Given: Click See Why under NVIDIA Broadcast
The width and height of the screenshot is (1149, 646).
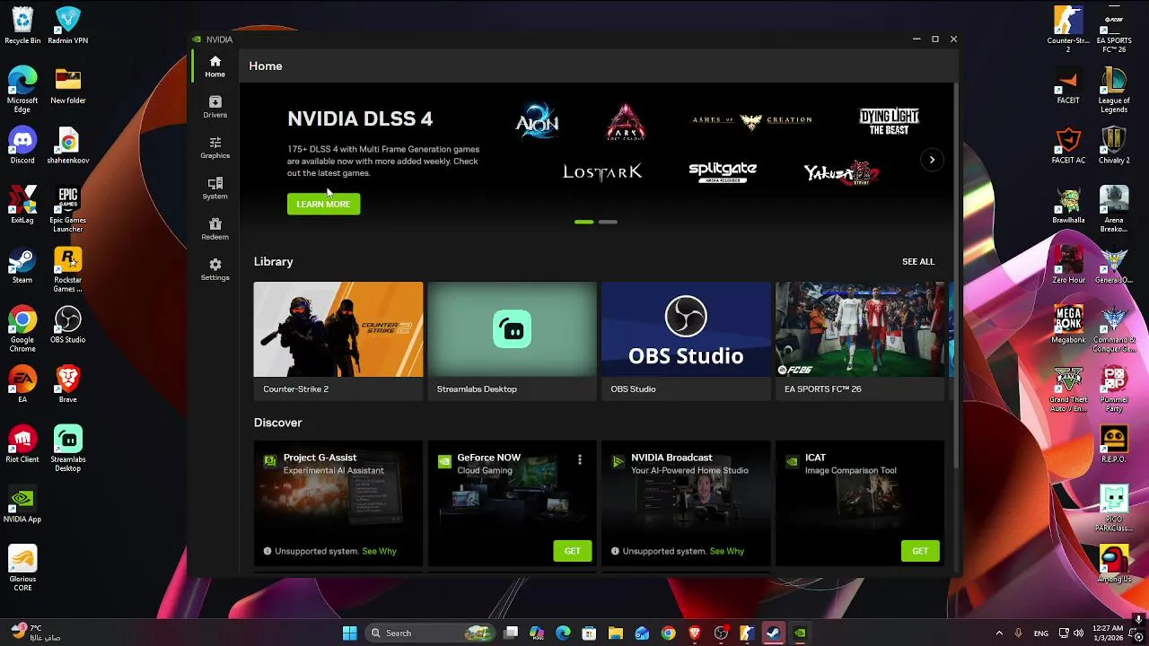Looking at the screenshot, I should 727,551.
